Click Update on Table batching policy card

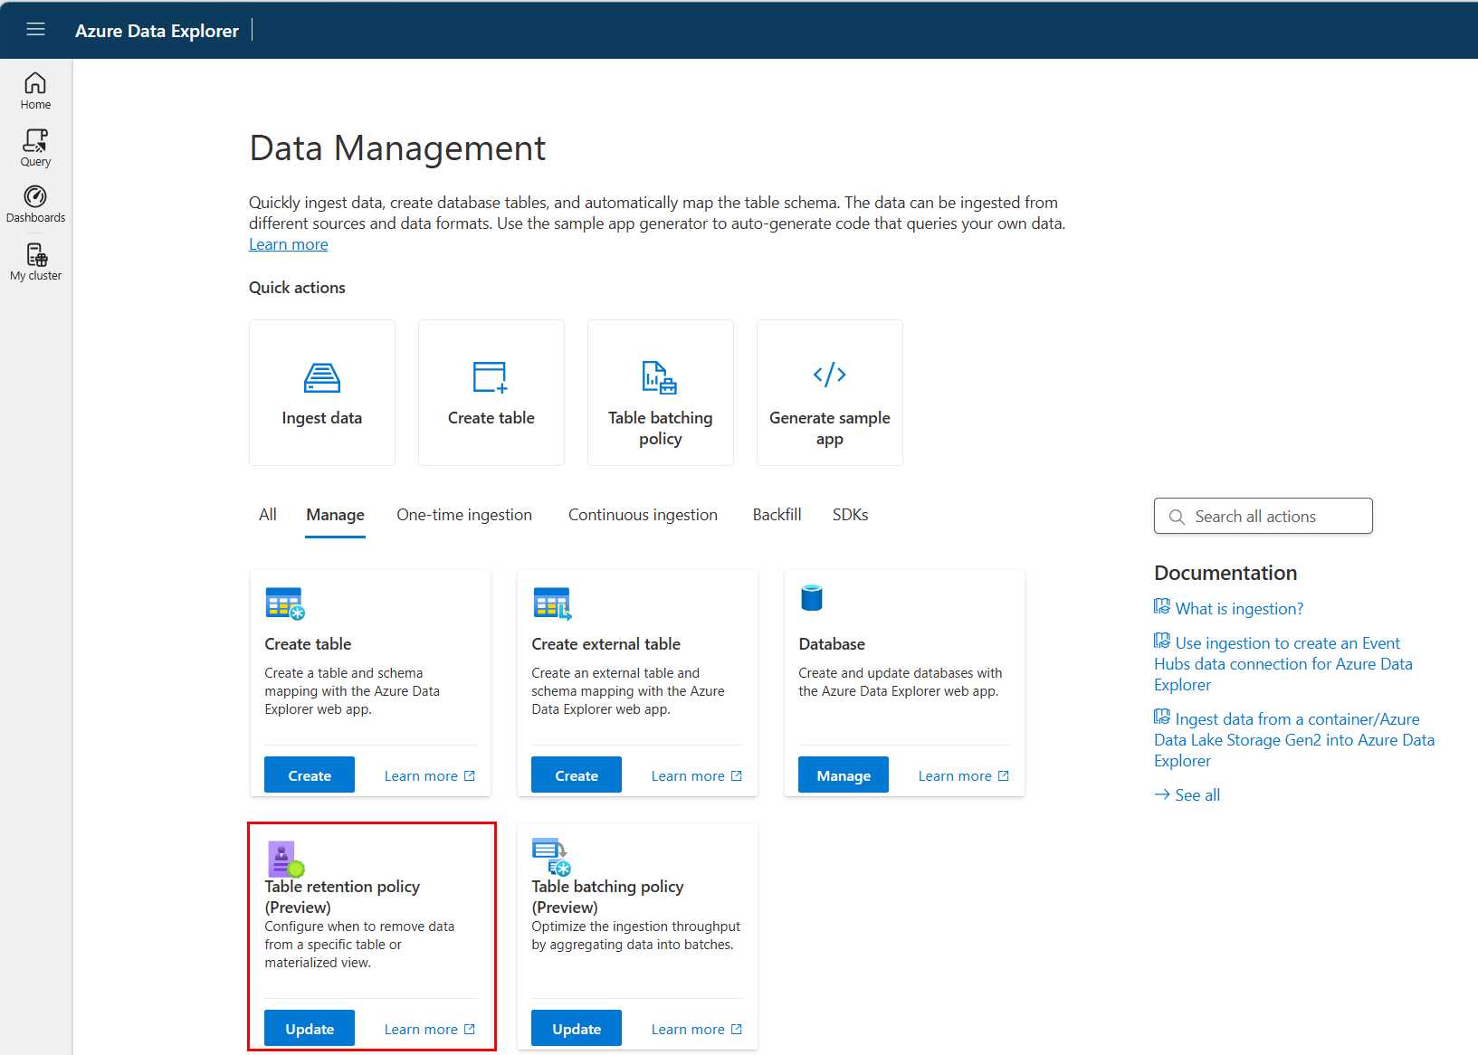pos(577,1029)
